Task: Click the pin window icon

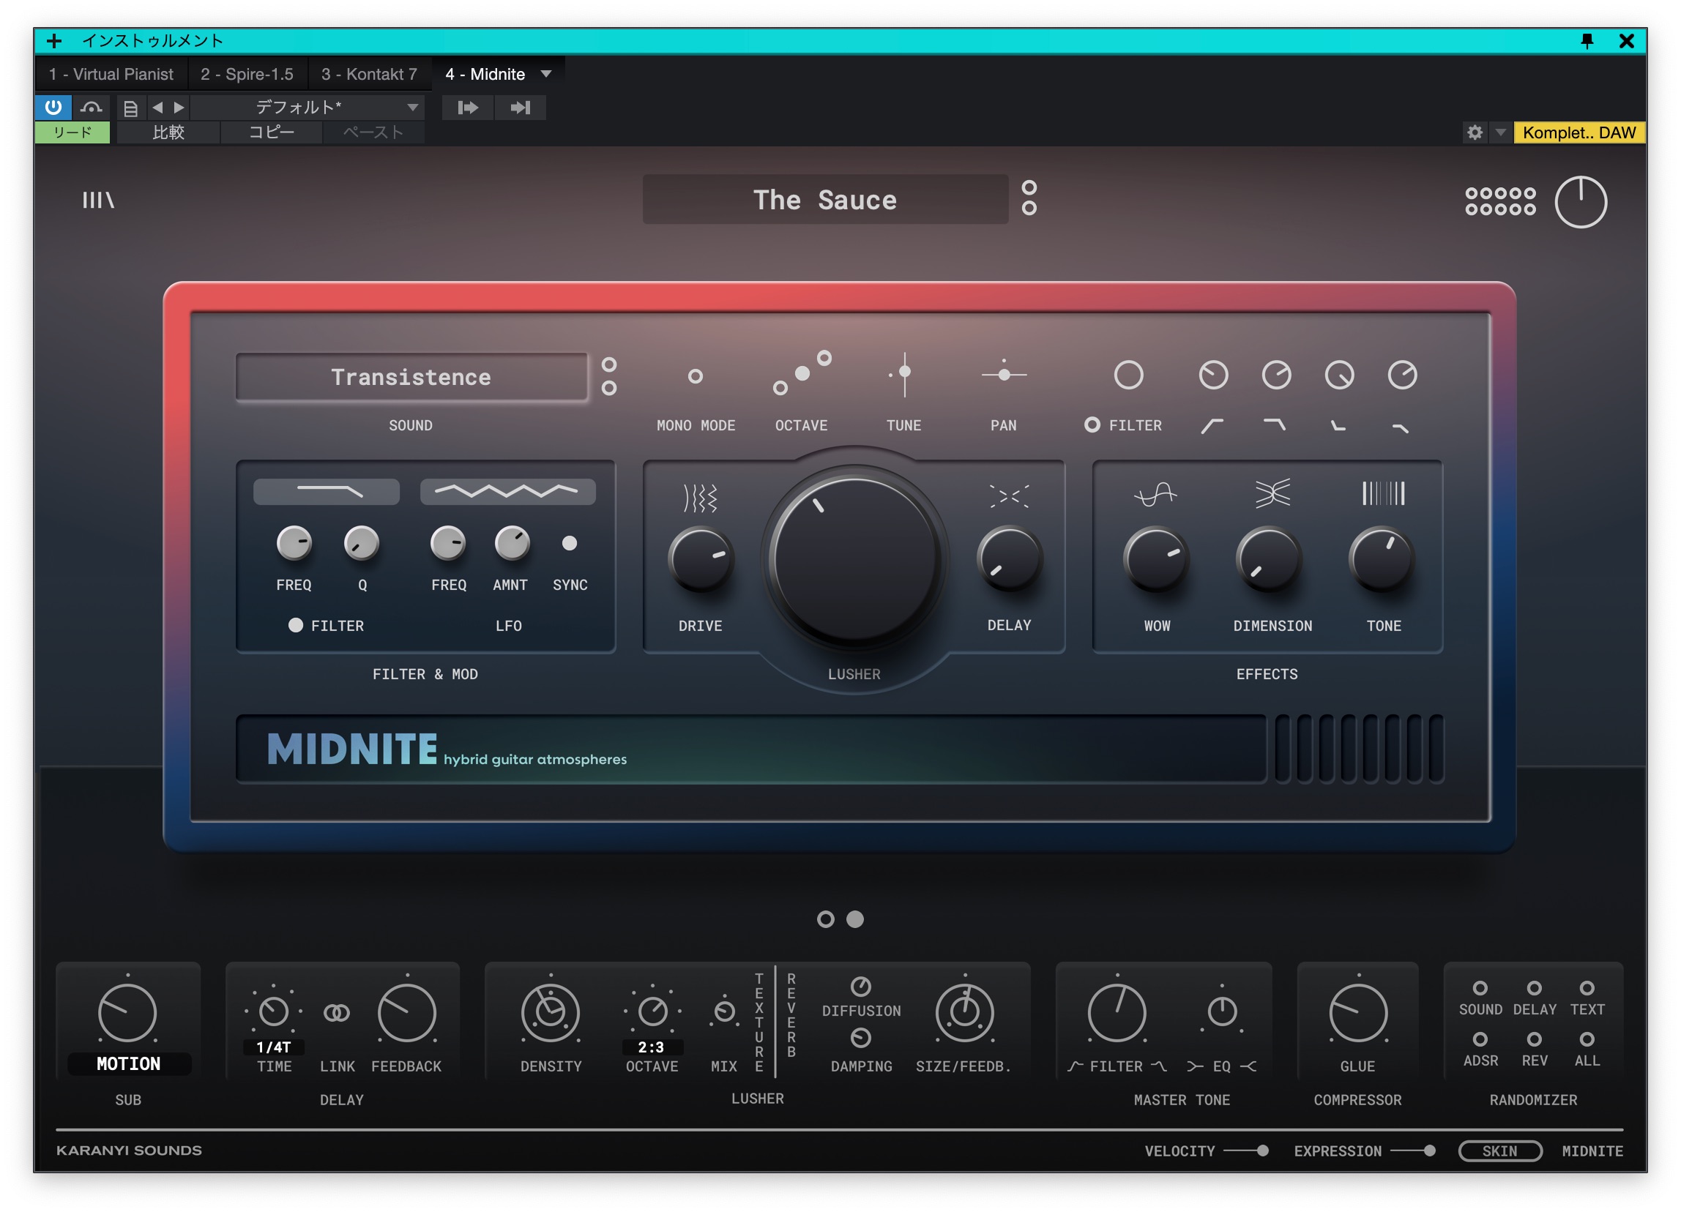Action: (x=1586, y=41)
